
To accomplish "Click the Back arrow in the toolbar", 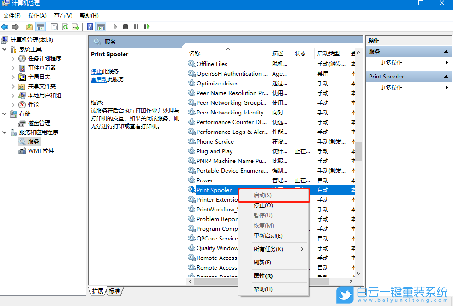I will point(5,27).
